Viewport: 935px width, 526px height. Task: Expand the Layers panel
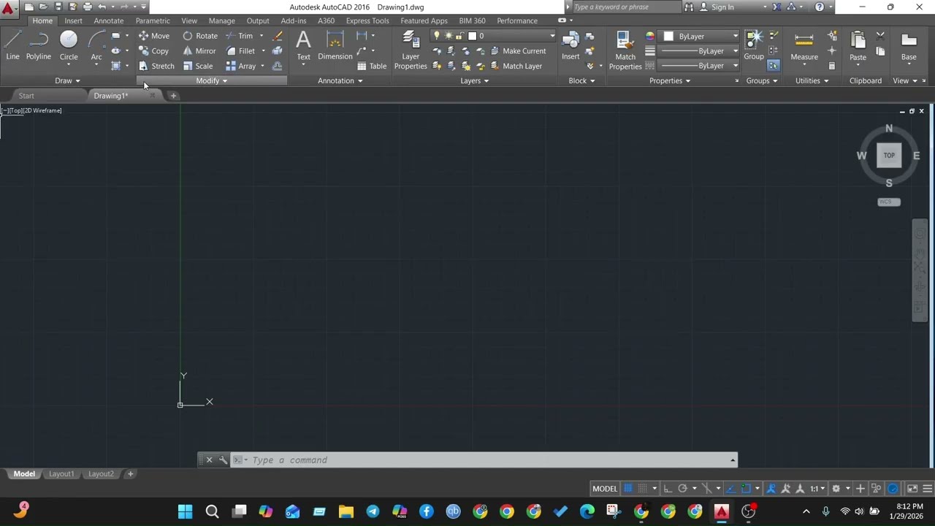(474, 80)
